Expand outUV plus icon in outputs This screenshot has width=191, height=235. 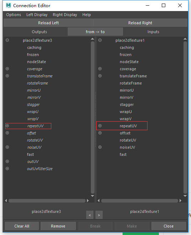[7, 162]
